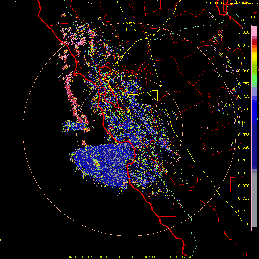Screen dimensions: 259x259
Task: Pick the light pink segment of the color bar
Action: (x=254, y=31)
